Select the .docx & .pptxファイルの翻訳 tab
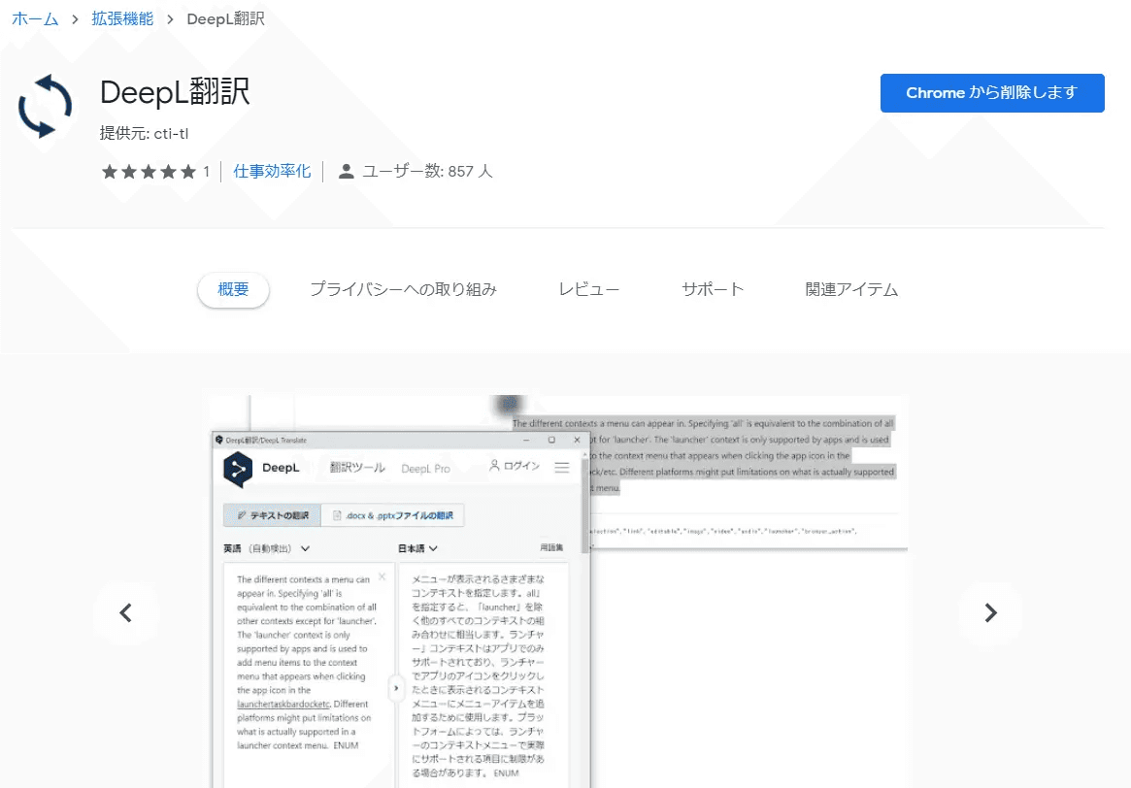 [x=392, y=515]
